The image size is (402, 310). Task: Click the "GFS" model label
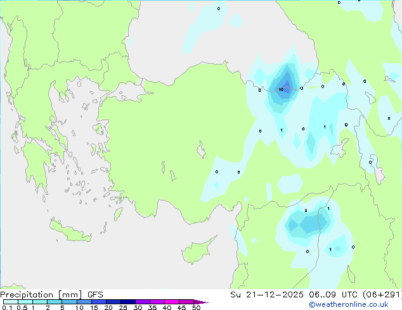click(x=95, y=295)
